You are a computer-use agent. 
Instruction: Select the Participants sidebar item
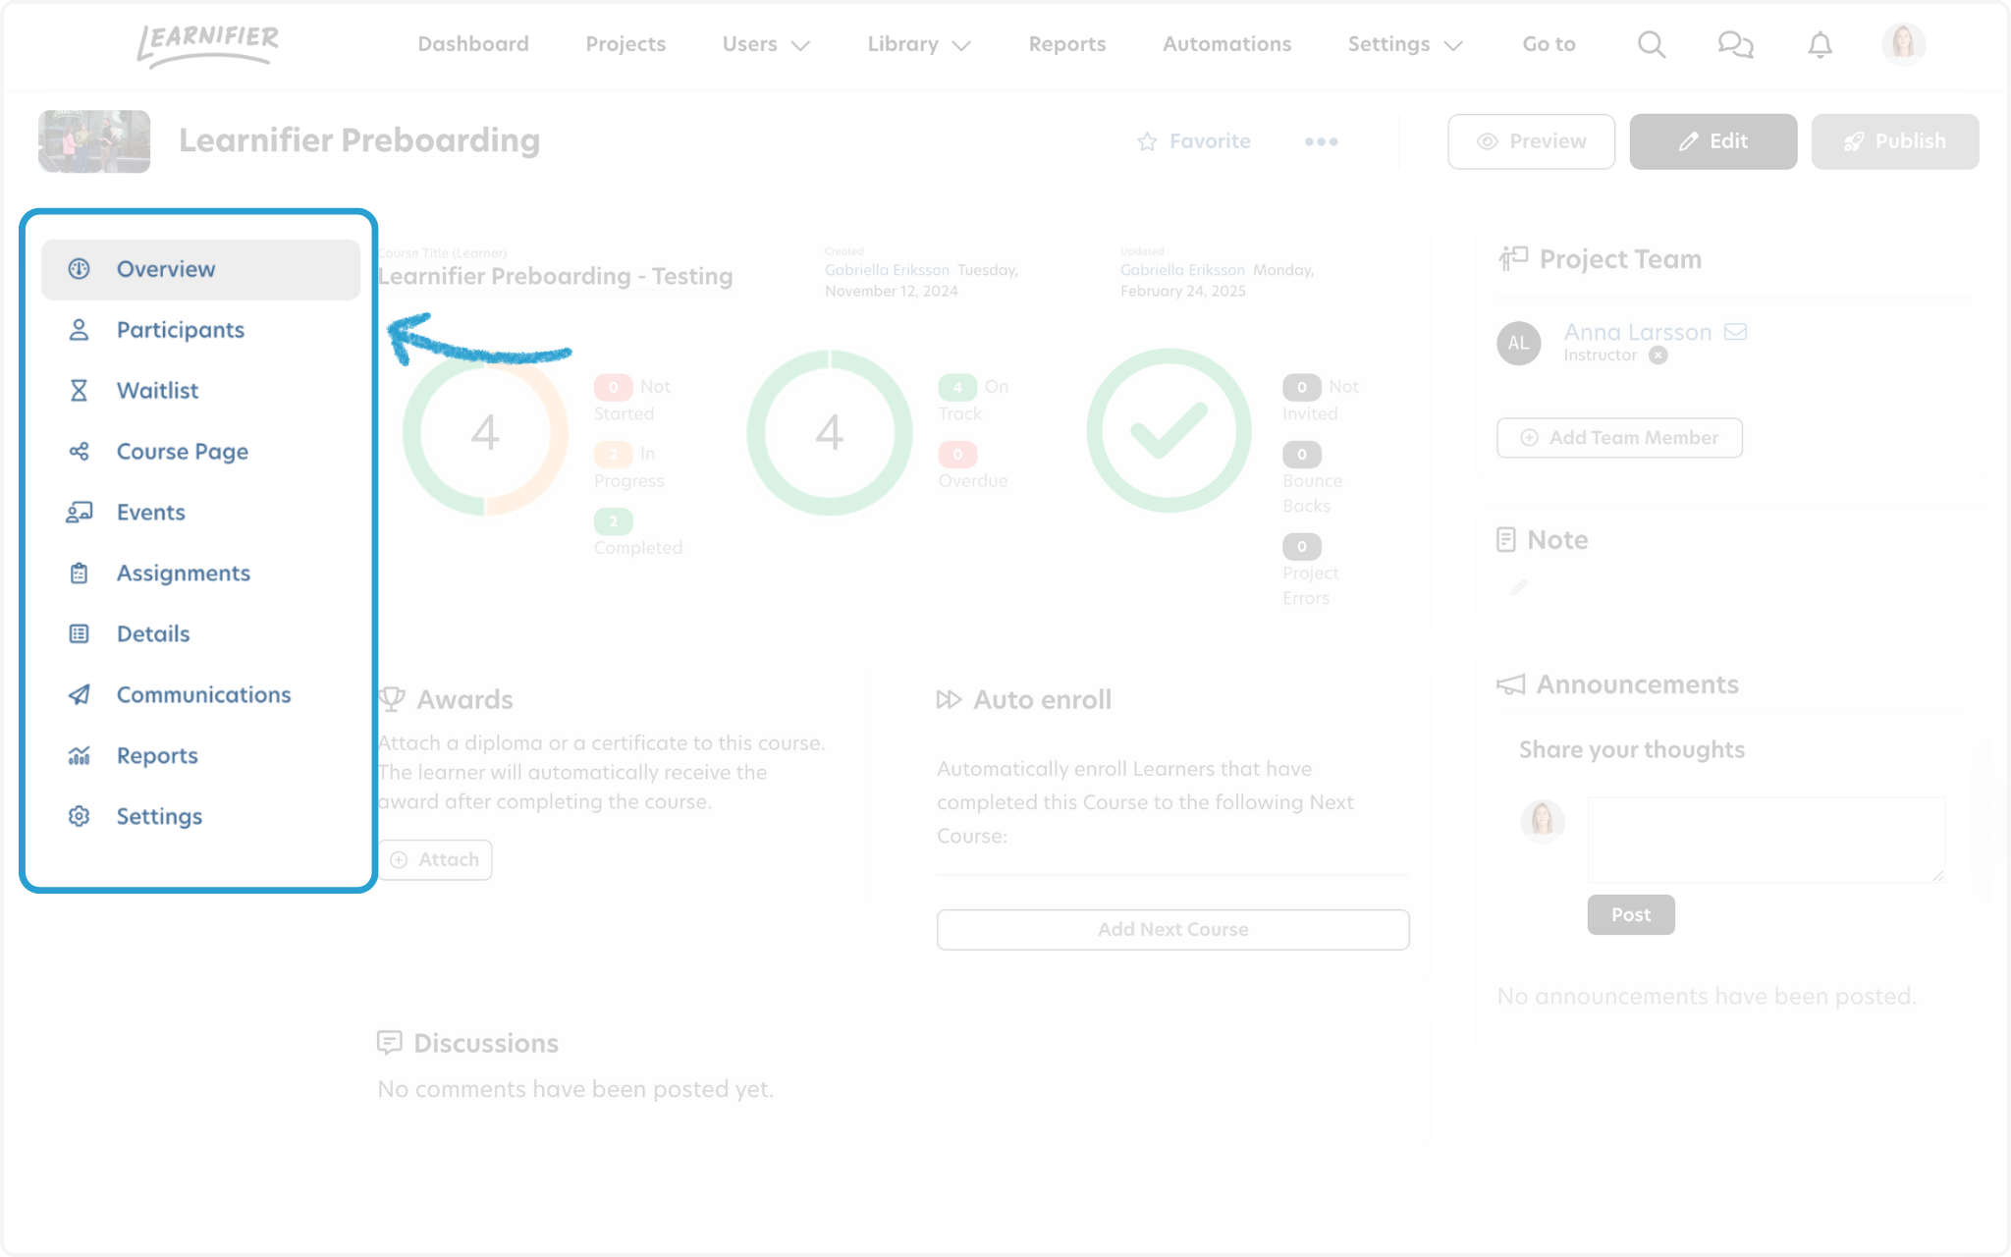(200, 330)
